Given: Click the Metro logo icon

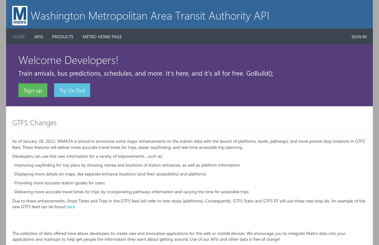Looking at the screenshot, I should point(20,16).
